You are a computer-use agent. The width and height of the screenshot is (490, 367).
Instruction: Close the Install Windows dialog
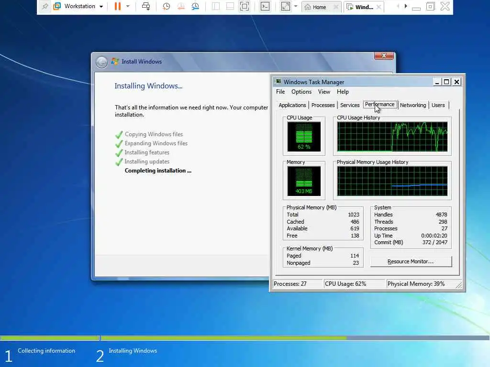[384, 55]
